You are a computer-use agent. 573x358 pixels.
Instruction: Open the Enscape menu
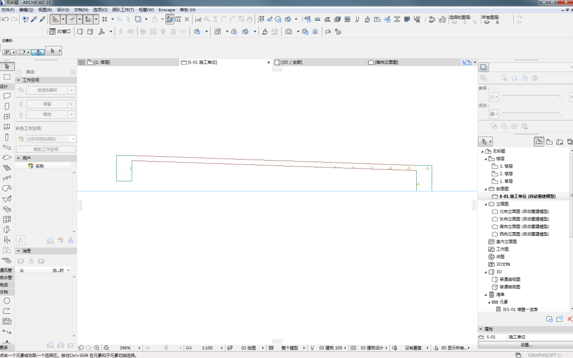tap(166, 10)
